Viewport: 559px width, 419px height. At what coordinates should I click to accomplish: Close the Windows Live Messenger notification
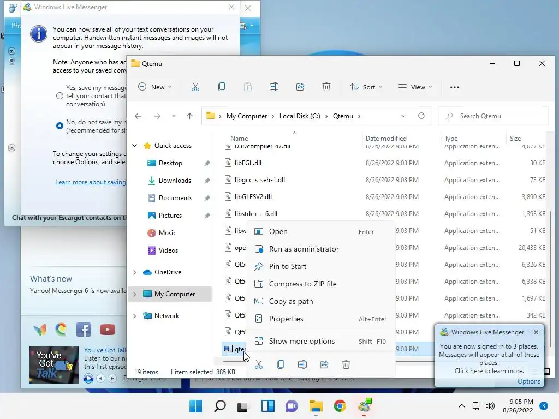536,332
